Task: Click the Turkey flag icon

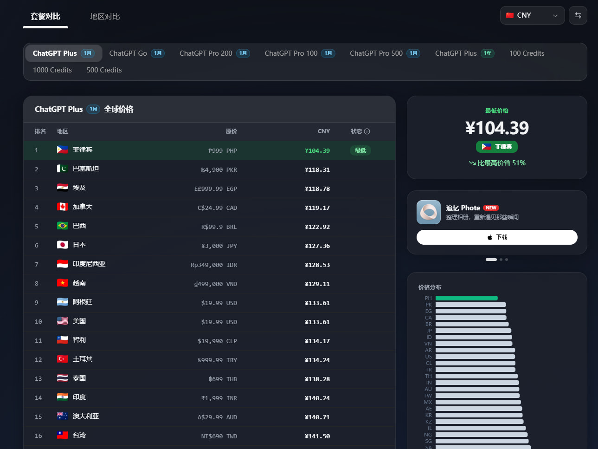Action: pos(63,359)
